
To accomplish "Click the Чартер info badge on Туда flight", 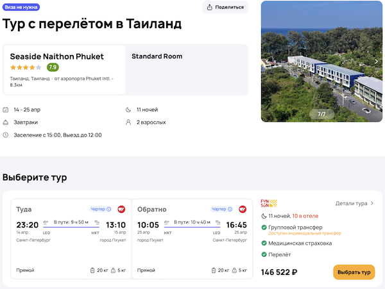I will pos(100,209).
